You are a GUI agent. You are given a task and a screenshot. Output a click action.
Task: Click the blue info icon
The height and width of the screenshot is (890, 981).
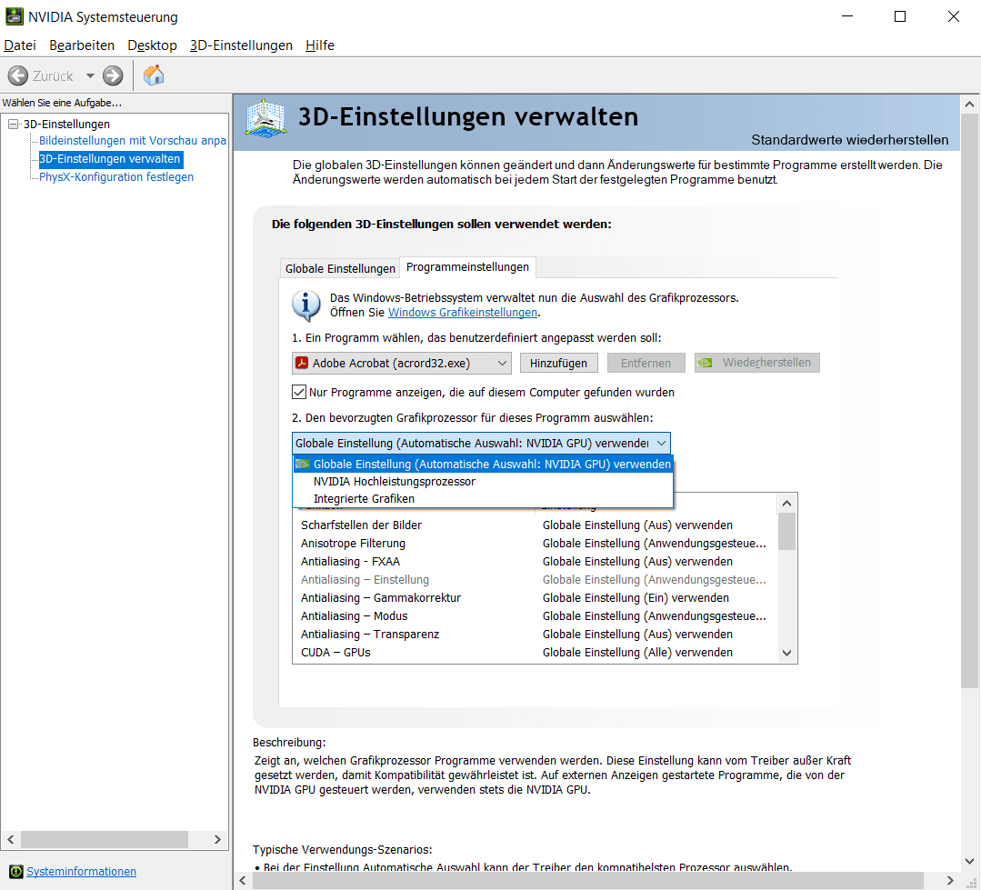click(305, 305)
